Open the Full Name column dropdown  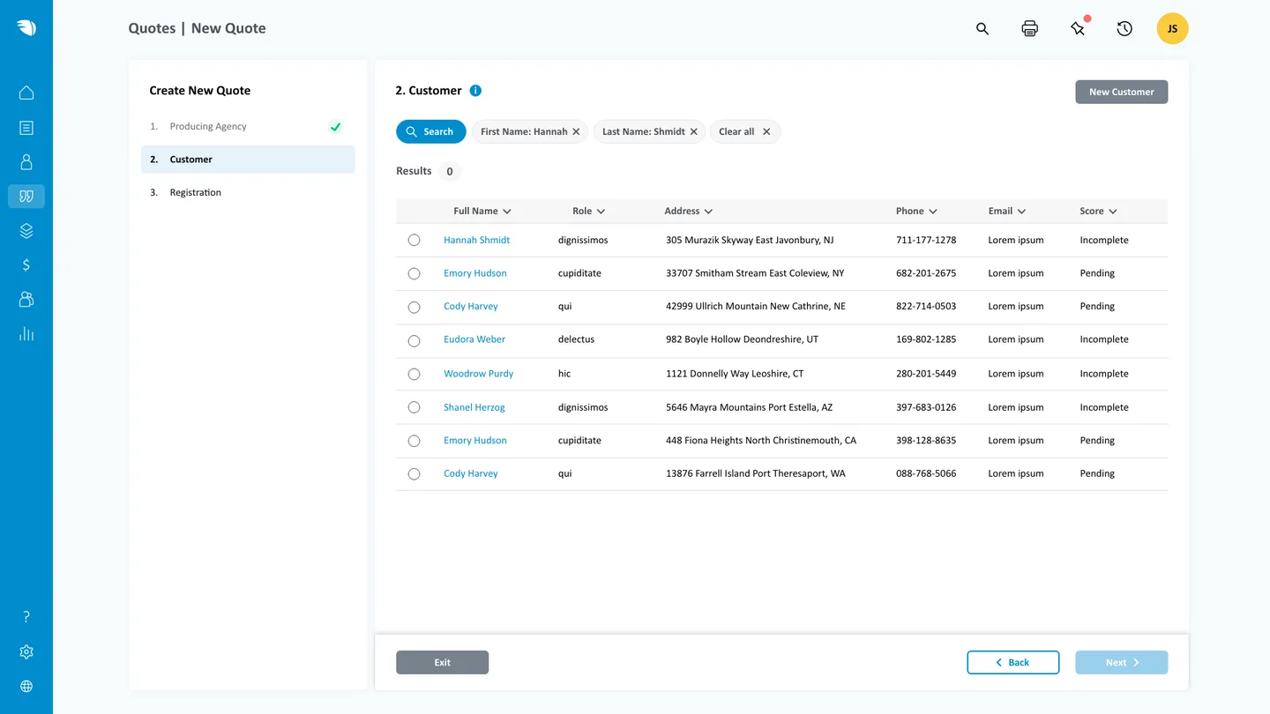coord(507,211)
